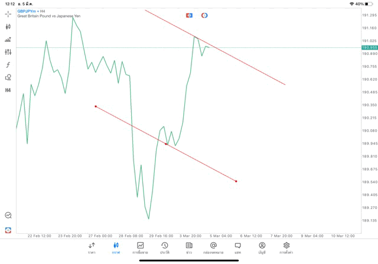Open the indicators (f) icon

pos(8,64)
